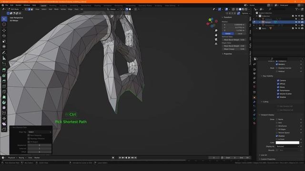Uncheck the Camera ray visibility checkbox

point(278,80)
